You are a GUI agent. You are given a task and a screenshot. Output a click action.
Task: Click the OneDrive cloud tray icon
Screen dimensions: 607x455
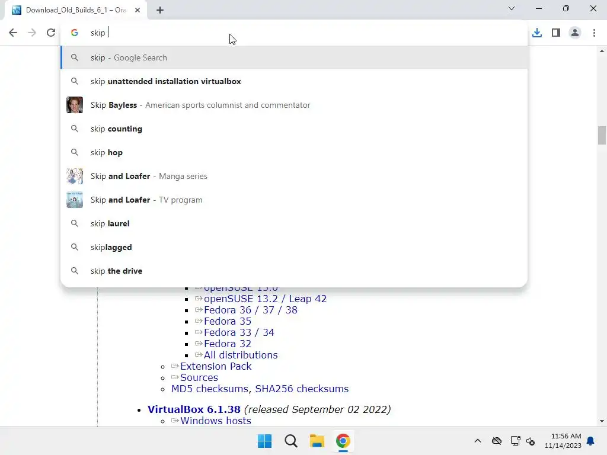(497, 441)
